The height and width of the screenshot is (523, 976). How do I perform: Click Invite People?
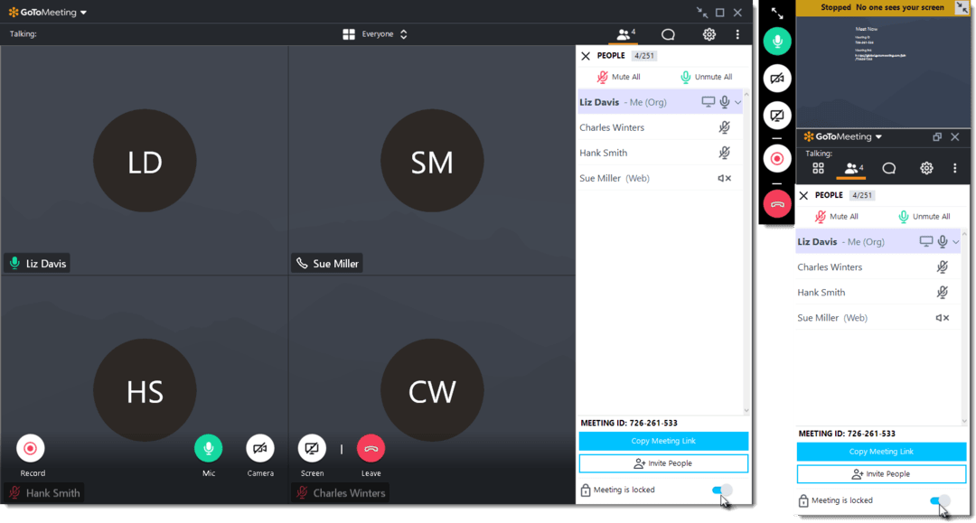663,462
